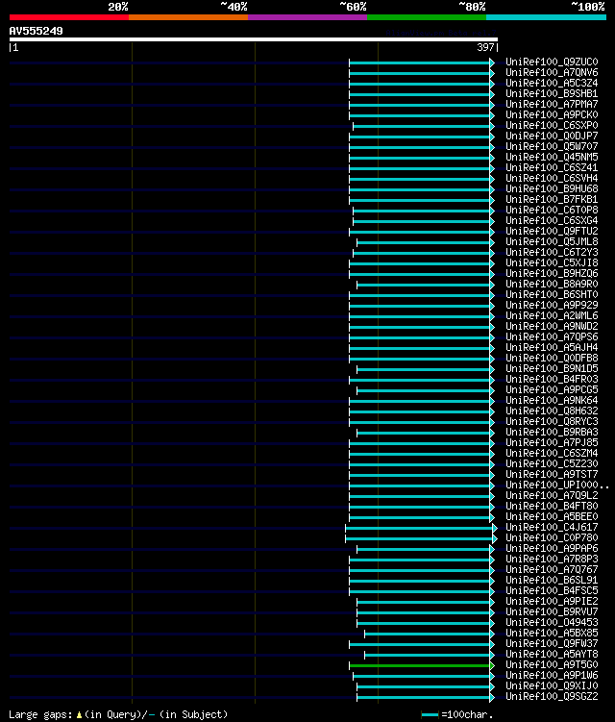The height and width of the screenshot is (722, 615).
Task: View the UniRef100_A5AJH4 subject
Action: pyautogui.click(x=552, y=348)
